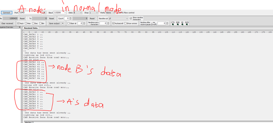The image size is (273, 123).
Task: Click the Rx byte count field
Action: (x=10, y=18)
